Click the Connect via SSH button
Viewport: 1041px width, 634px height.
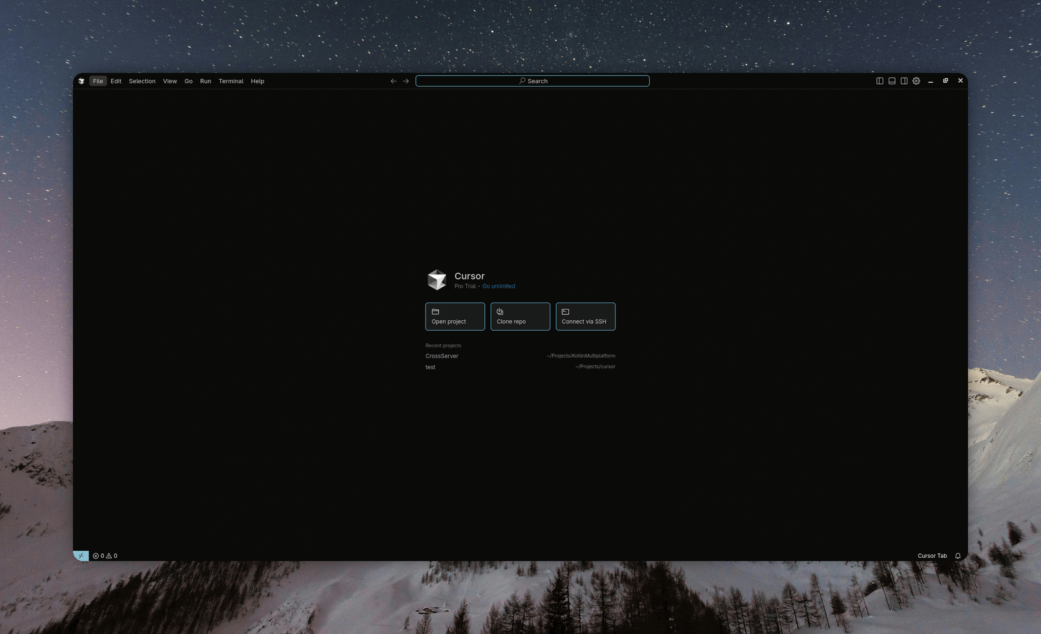[x=586, y=316]
